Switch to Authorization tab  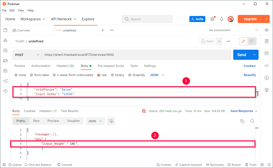point(41,66)
